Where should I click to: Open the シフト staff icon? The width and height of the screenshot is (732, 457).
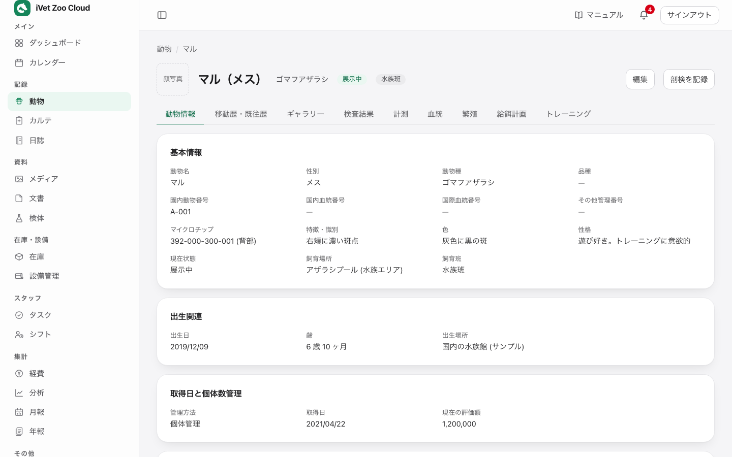(19, 335)
